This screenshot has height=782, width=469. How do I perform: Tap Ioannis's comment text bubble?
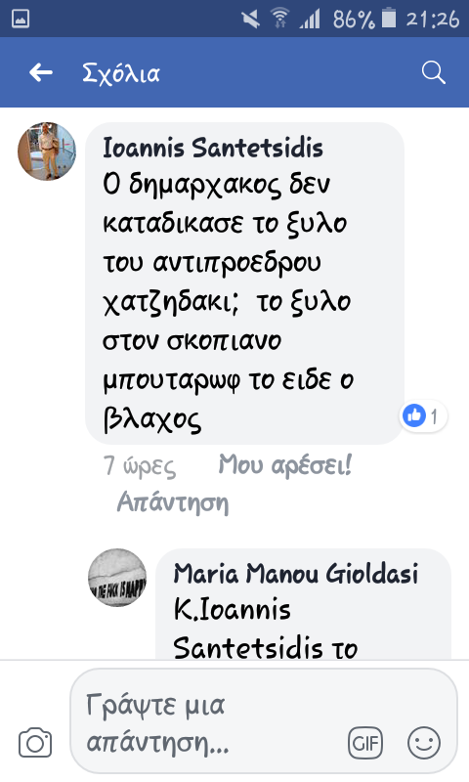tap(244, 282)
